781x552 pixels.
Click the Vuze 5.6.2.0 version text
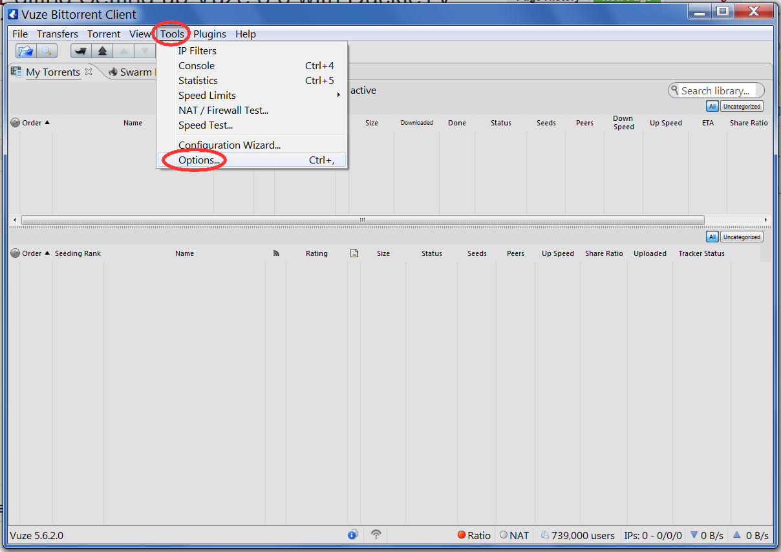pyautogui.click(x=37, y=535)
